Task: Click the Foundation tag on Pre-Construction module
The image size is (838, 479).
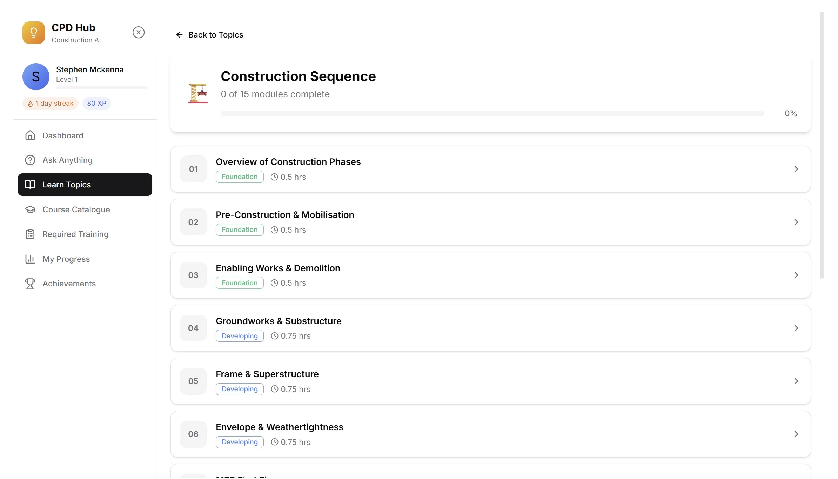Action: [240, 230]
